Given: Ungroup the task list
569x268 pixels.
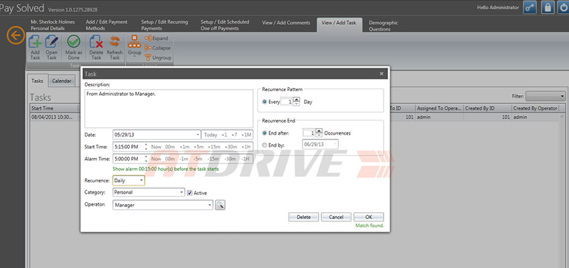Looking at the screenshot, I should (158, 58).
